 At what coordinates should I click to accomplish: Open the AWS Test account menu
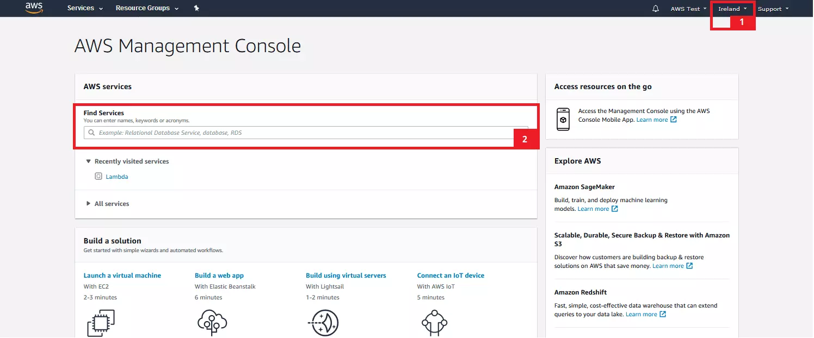coord(688,9)
